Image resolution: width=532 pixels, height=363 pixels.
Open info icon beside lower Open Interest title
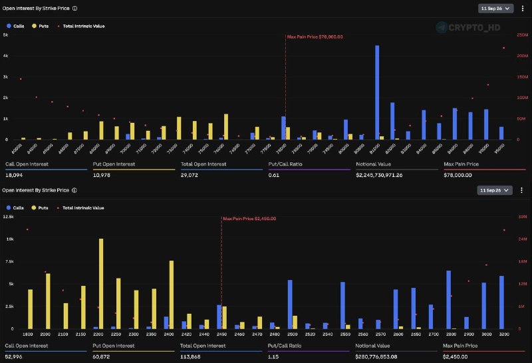click(x=74, y=190)
